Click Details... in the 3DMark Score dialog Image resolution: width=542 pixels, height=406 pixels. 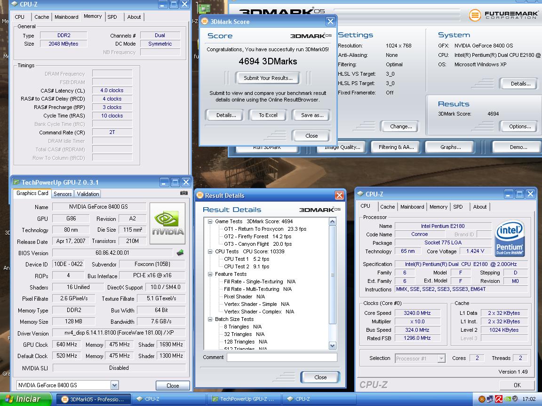click(226, 115)
